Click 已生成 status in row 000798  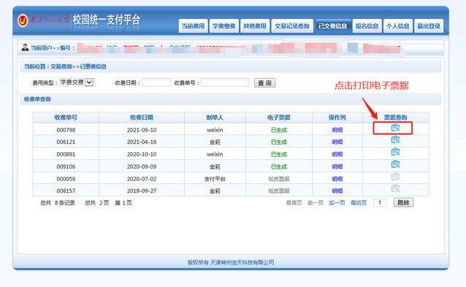[279, 130]
